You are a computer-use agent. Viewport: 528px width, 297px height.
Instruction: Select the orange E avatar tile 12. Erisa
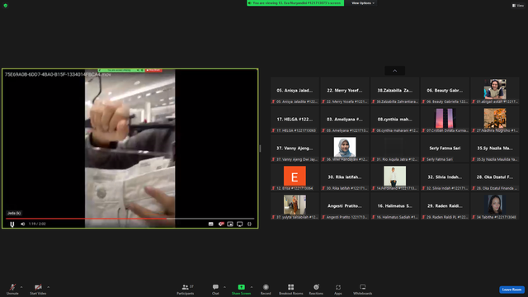pos(295,177)
